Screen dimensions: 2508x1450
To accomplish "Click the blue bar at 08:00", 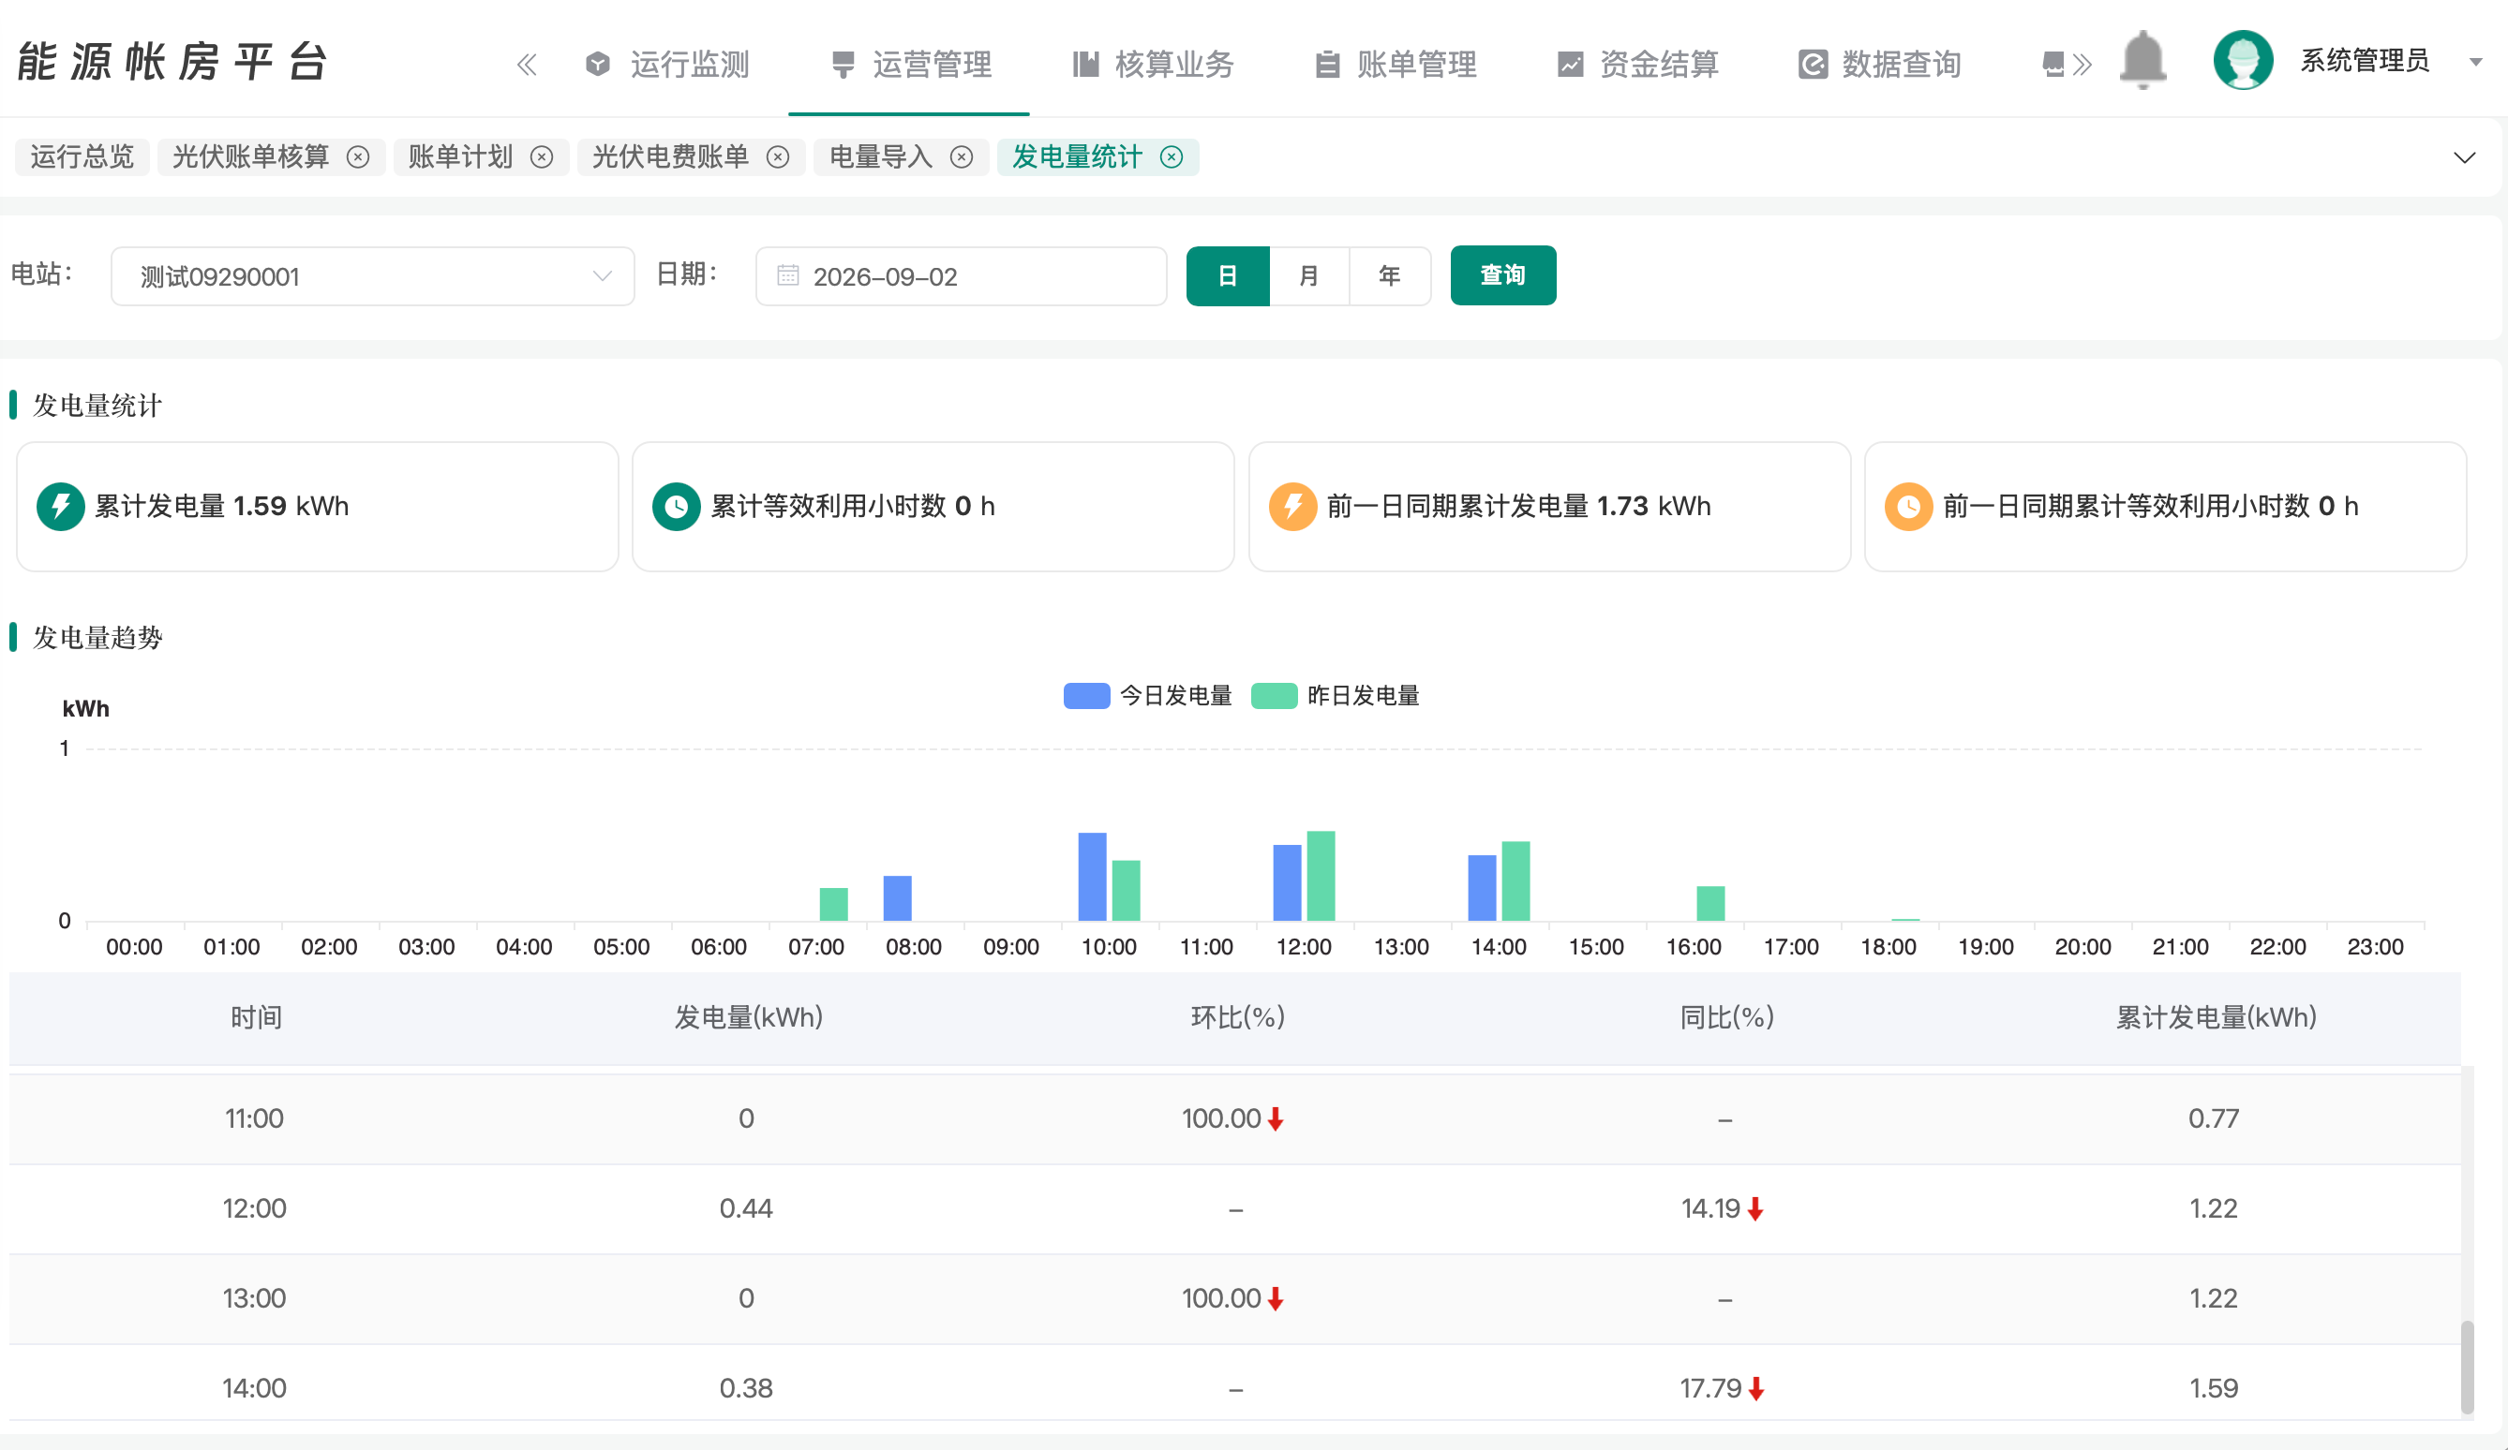I will [898, 898].
